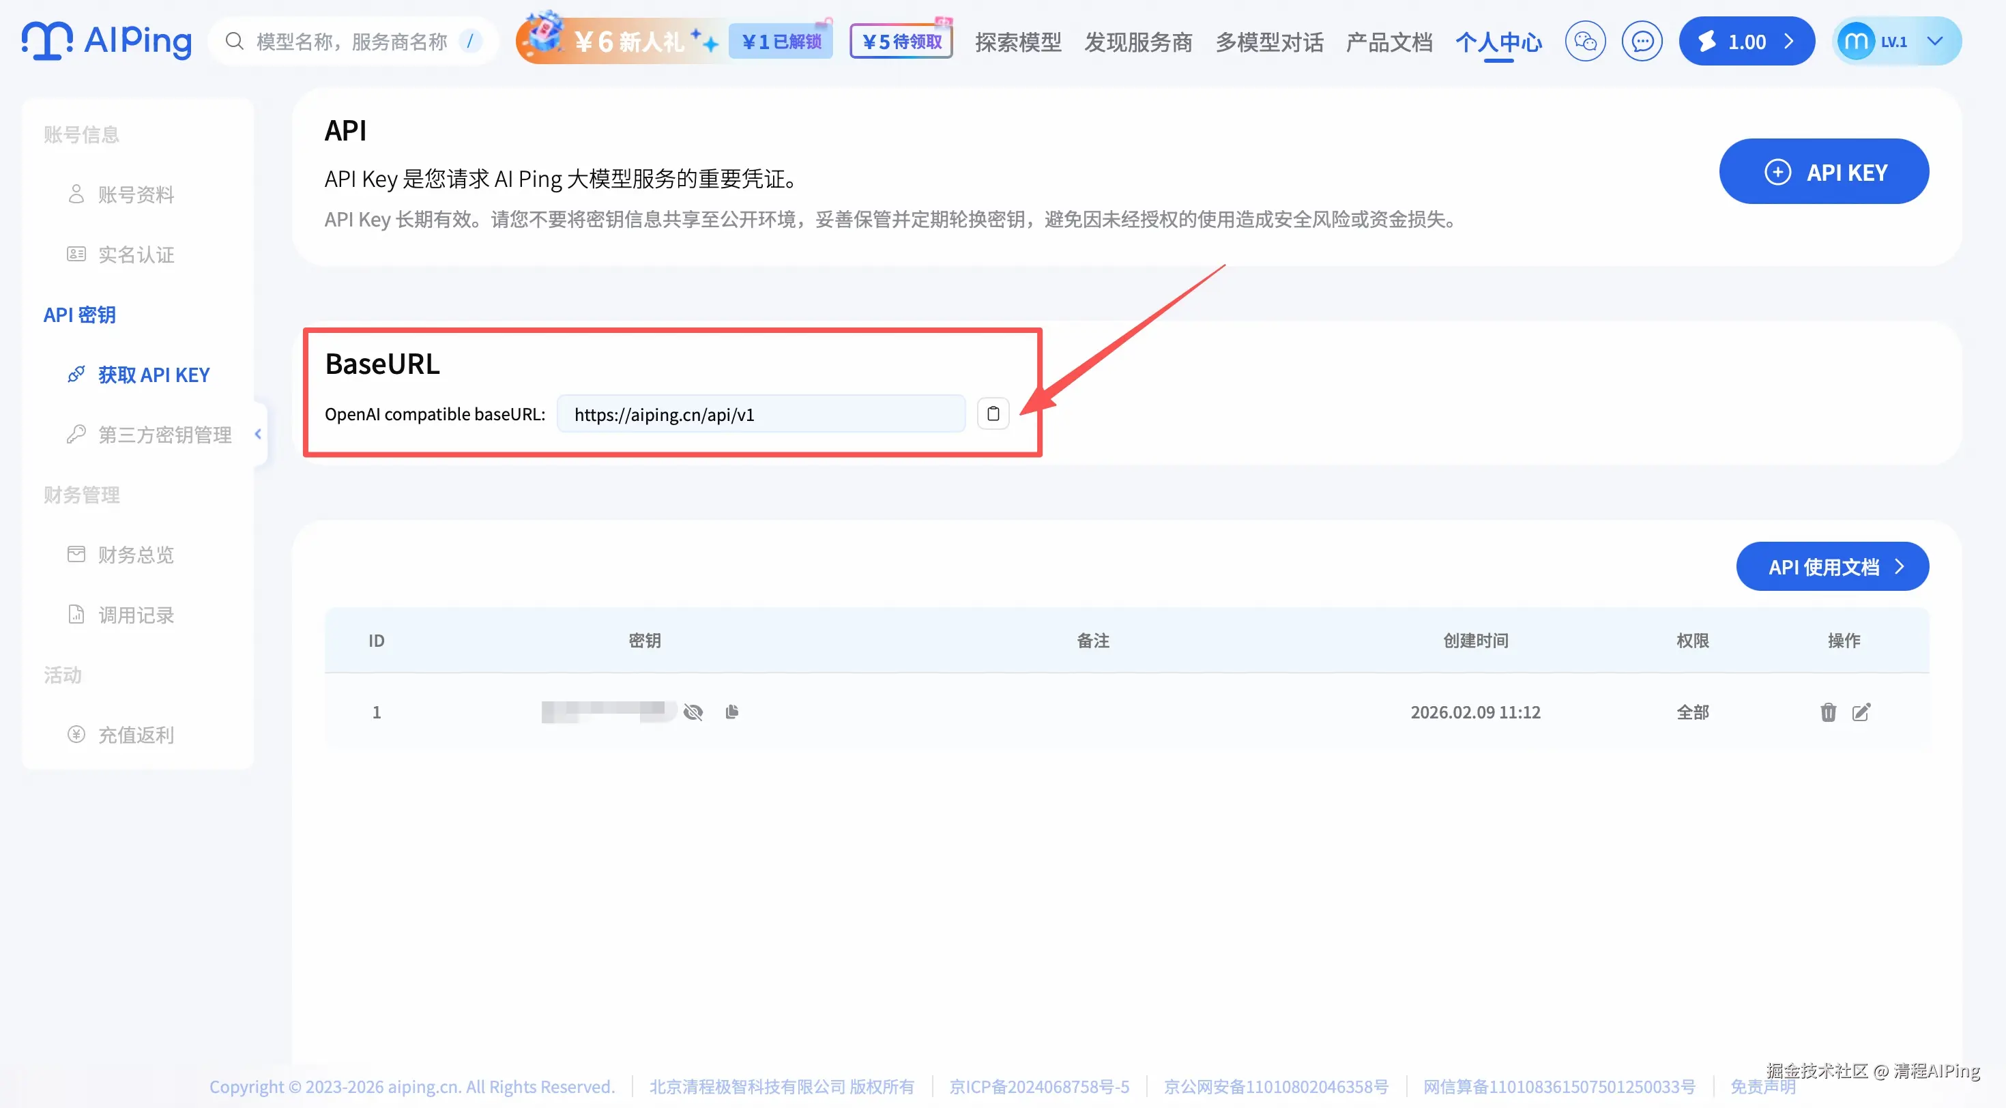Viewport: 2006px width, 1108px height.
Task: Create a new API KEY button
Action: (1823, 172)
